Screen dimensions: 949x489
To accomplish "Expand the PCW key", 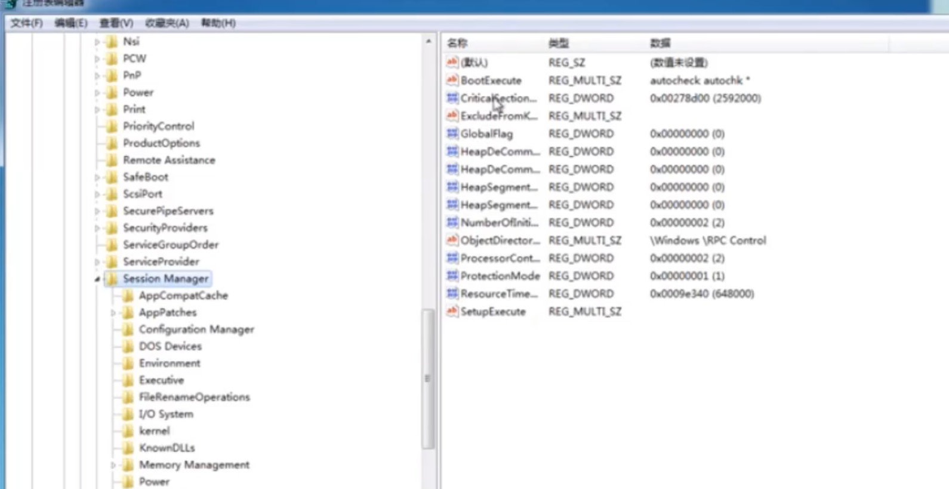I will pyautogui.click(x=97, y=59).
